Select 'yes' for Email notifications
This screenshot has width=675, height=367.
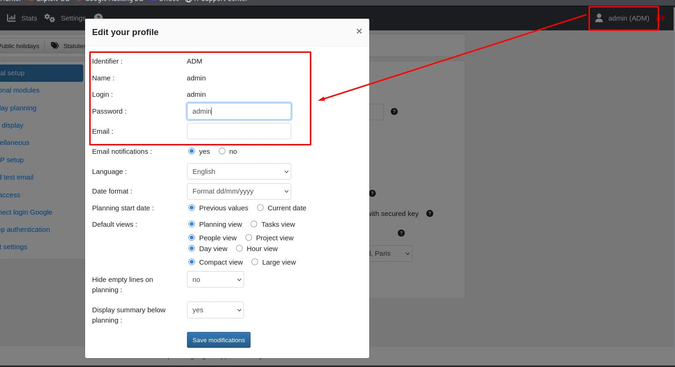192,151
